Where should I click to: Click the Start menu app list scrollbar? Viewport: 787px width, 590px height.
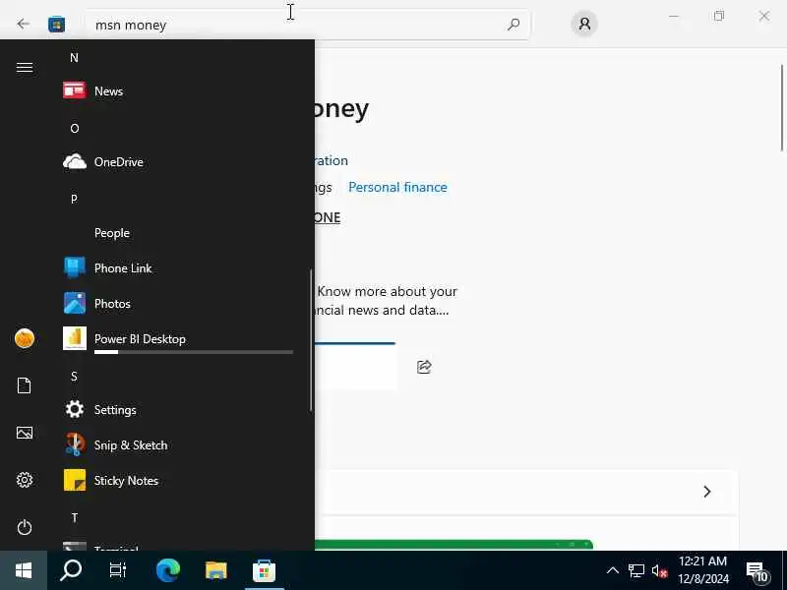coord(311,340)
